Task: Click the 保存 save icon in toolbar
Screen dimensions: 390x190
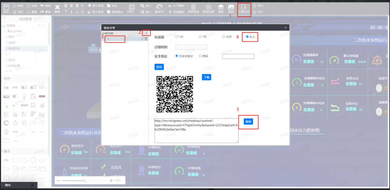Action: pyautogui.click(x=6, y=9)
